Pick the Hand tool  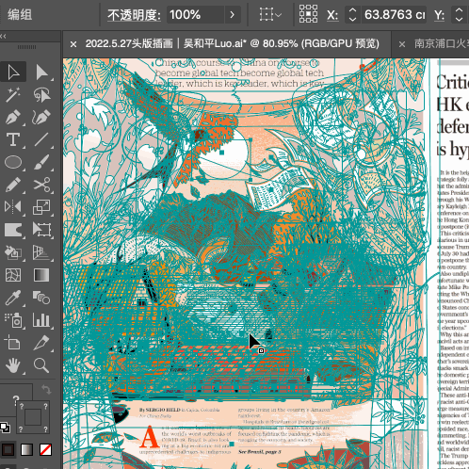point(13,365)
